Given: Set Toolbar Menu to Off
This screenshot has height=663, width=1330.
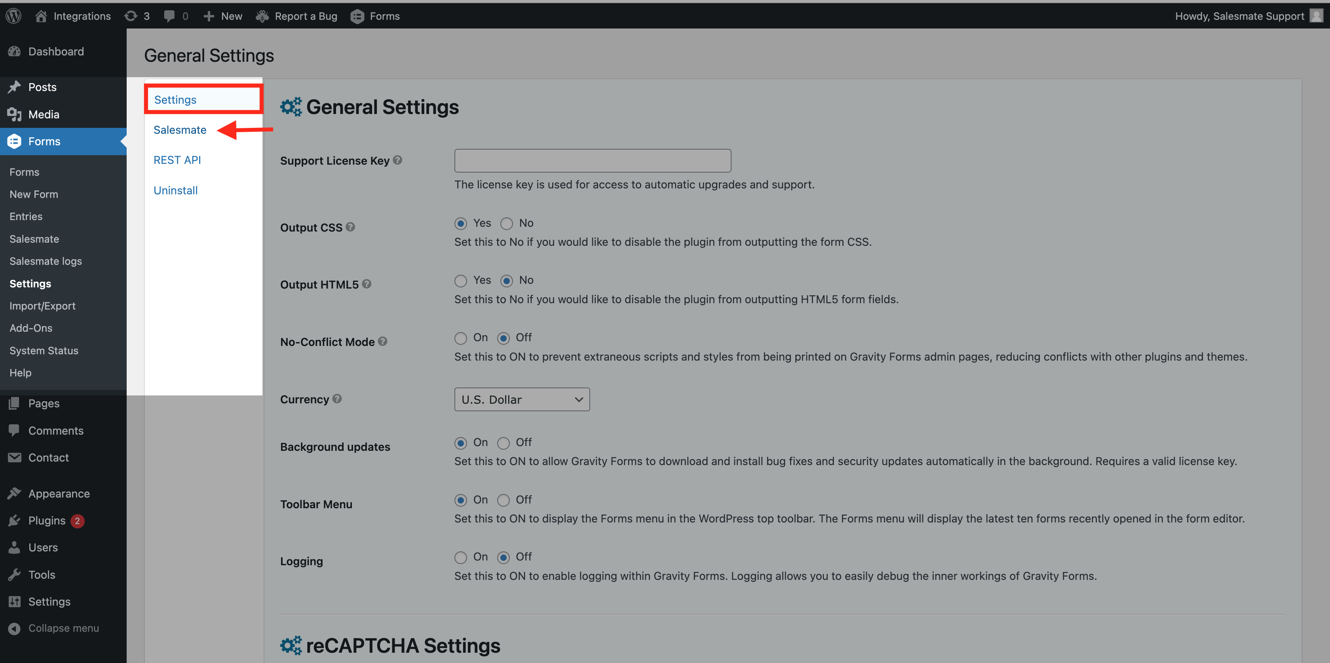Looking at the screenshot, I should tap(503, 500).
